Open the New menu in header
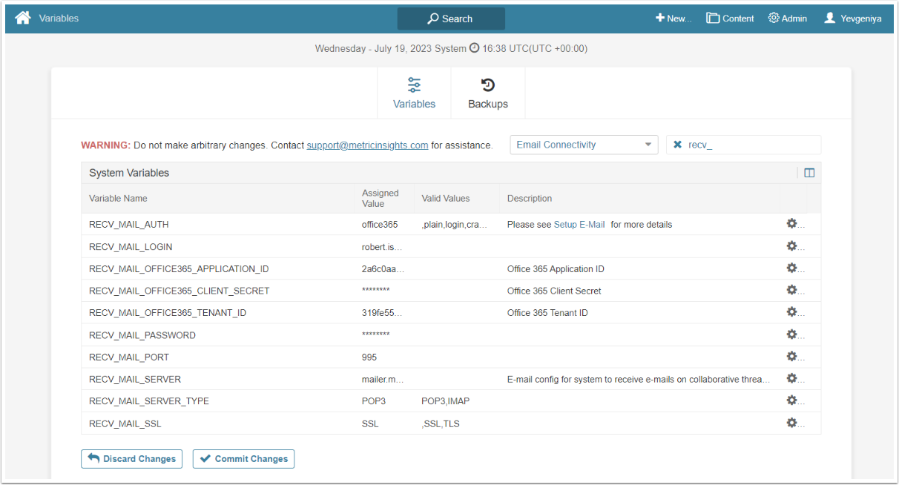This screenshot has width=899, height=485. click(673, 19)
